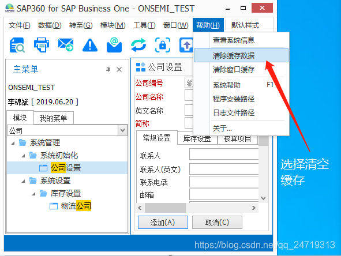Click the window icon beside 物流公司

54,206
